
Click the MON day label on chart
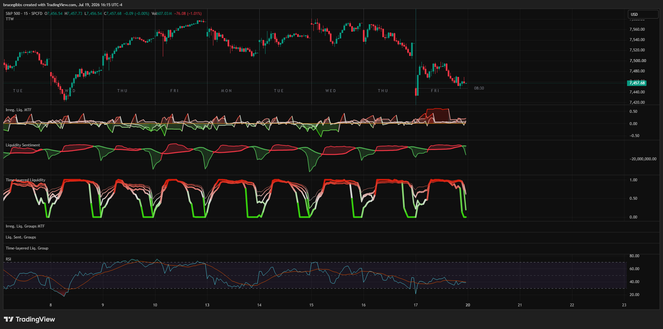tap(227, 91)
